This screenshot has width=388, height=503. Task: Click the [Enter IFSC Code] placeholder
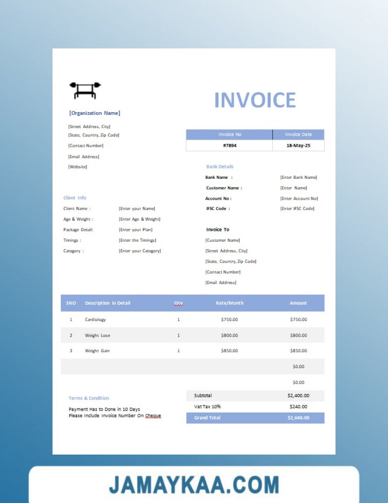click(297, 209)
